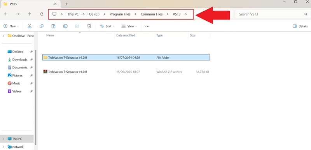Expand chevron after This PC breadcrumb

pos(84,14)
